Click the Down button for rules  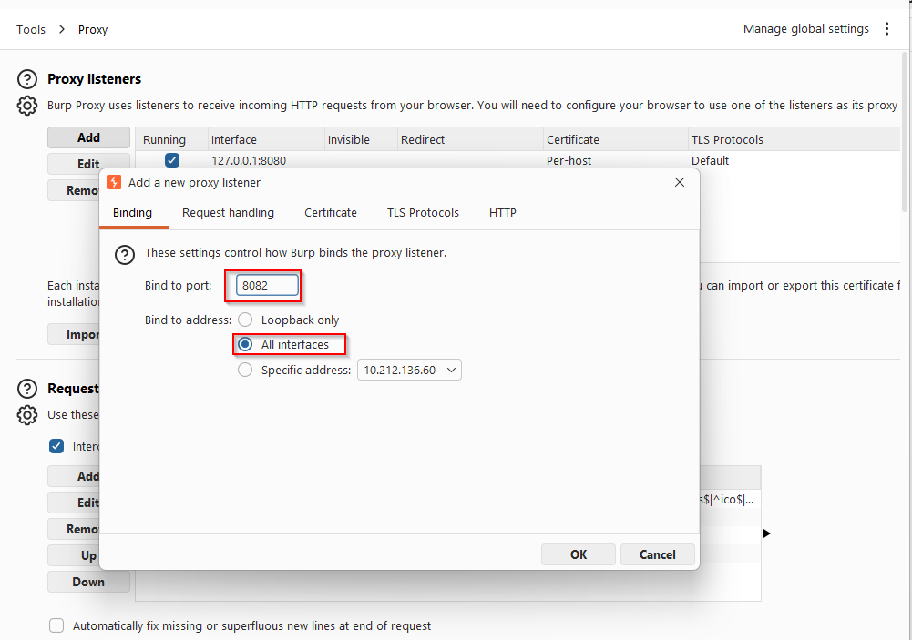(x=88, y=582)
